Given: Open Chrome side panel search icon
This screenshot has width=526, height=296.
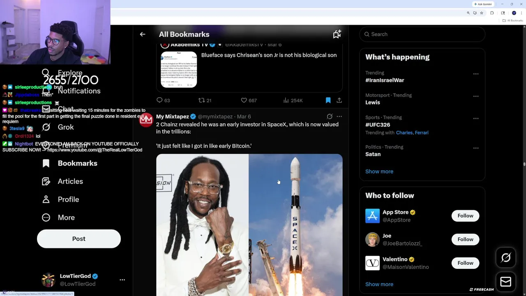Looking at the screenshot, I should [503, 13].
